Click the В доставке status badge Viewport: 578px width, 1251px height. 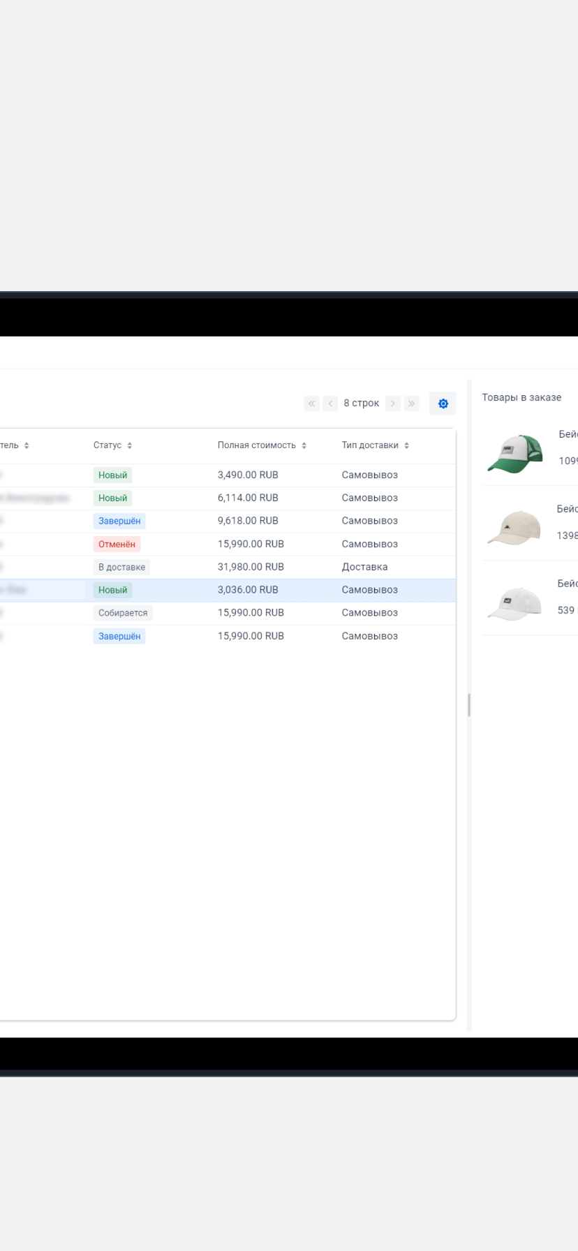(x=121, y=567)
